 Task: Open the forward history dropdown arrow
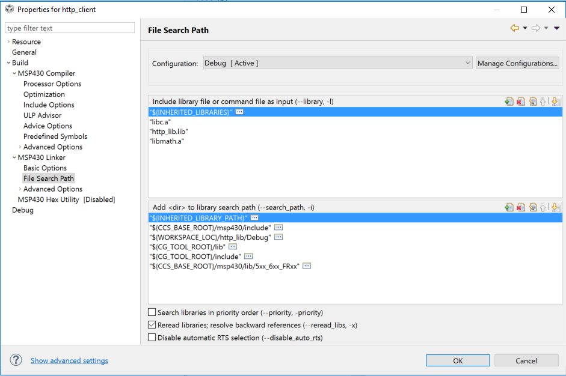click(x=546, y=28)
